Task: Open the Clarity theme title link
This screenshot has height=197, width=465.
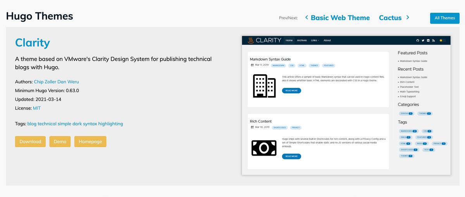Action: coord(33,43)
